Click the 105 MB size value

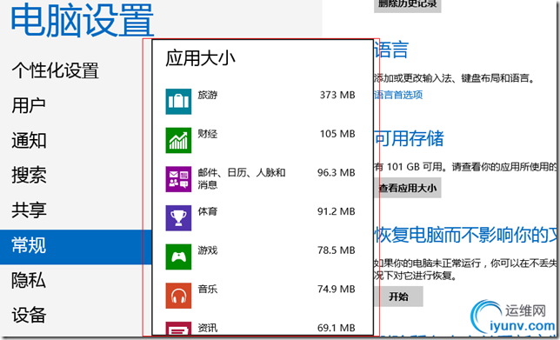point(337,134)
